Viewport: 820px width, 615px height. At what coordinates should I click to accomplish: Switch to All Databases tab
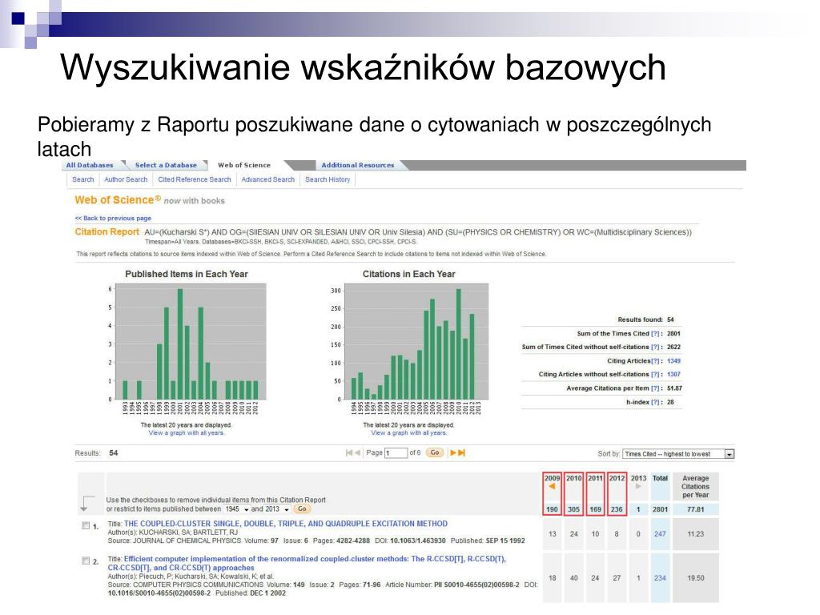(90, 165)
